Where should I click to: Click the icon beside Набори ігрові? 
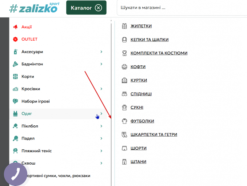click(15, 101)
